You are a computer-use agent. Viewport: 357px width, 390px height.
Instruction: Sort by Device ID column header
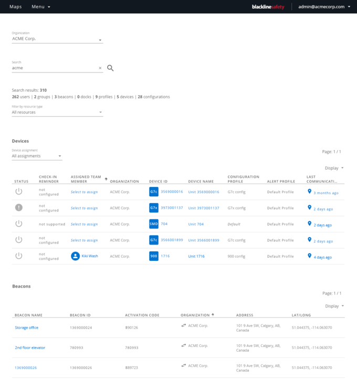tap(158, 181)
